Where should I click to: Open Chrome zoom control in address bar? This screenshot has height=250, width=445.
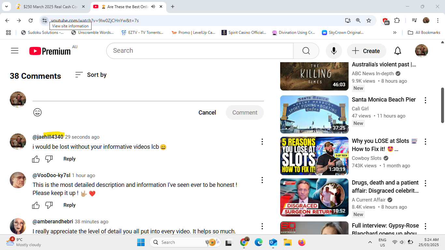point(358,21)
